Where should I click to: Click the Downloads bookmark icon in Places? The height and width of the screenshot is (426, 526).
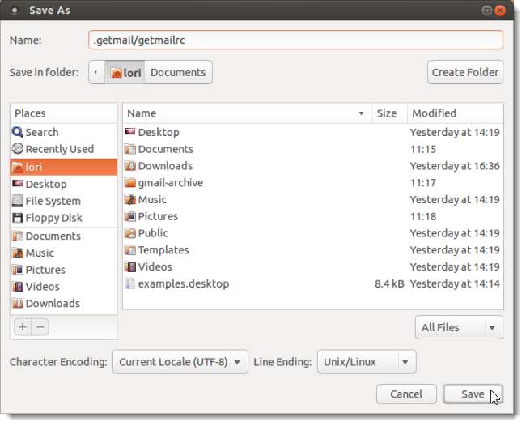tap(18, 303)
